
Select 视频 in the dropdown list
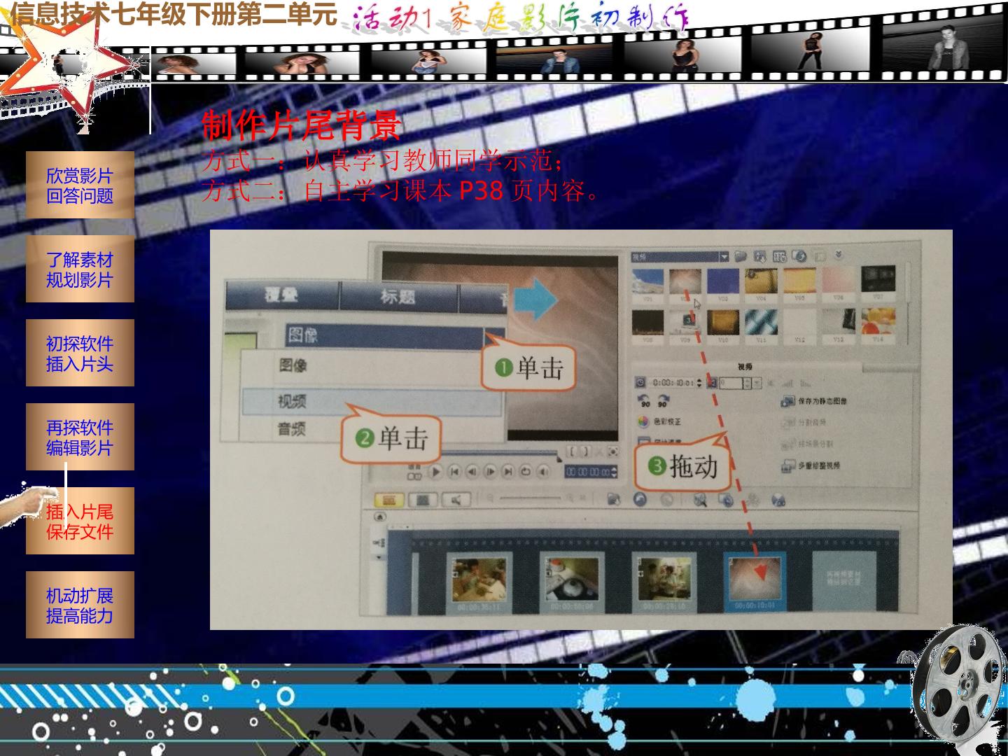point(372,401)
